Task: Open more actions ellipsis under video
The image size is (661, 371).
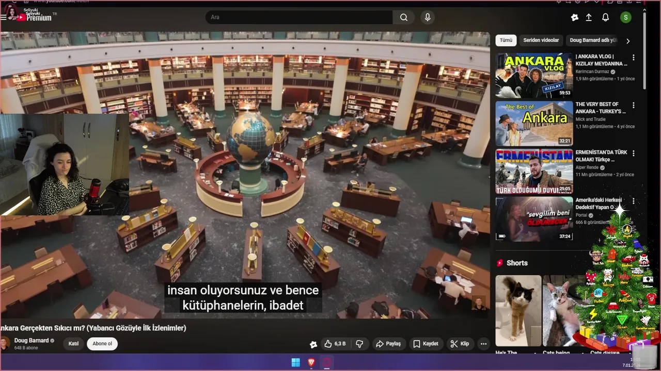Action: 483,344
